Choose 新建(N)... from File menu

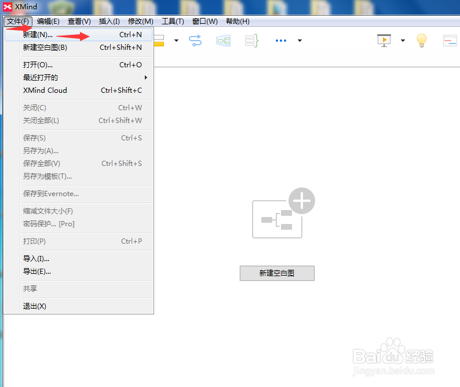(x=79, y=35)
